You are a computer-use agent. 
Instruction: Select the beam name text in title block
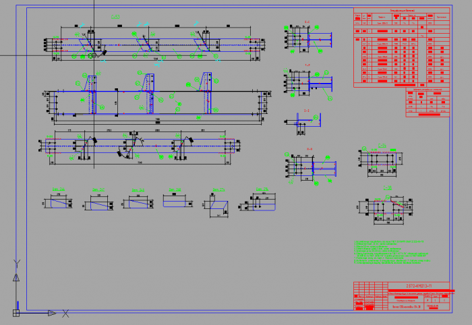point(406,307)
